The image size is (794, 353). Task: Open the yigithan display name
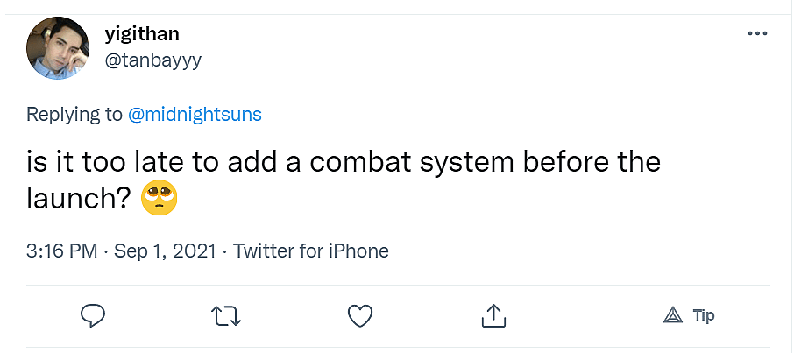click(x=143, y=35)
